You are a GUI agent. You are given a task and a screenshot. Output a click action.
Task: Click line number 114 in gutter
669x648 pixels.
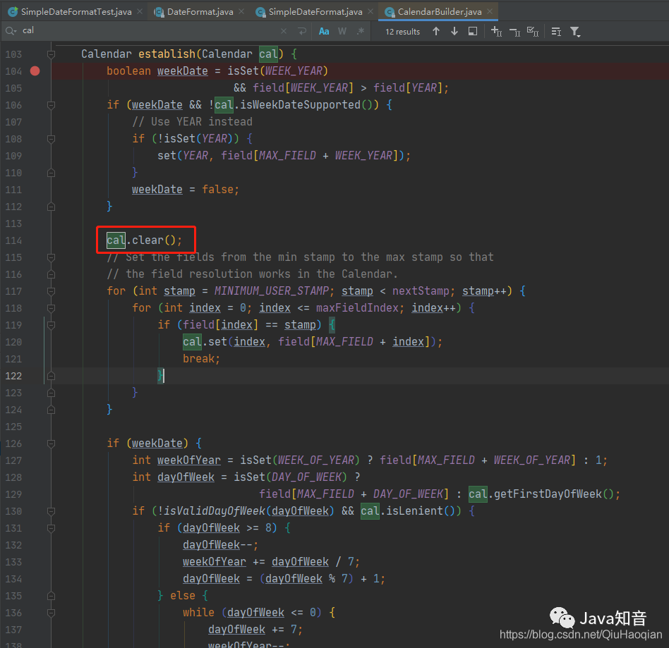pos(13,240)
